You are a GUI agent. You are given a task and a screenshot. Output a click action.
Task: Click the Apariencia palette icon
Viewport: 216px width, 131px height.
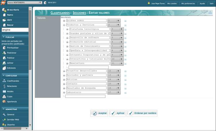4,102
